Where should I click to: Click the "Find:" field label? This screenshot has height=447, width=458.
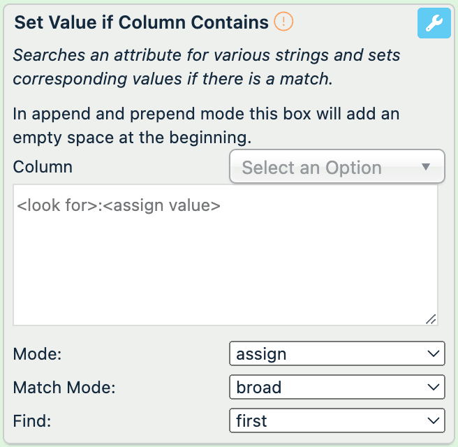34,421
